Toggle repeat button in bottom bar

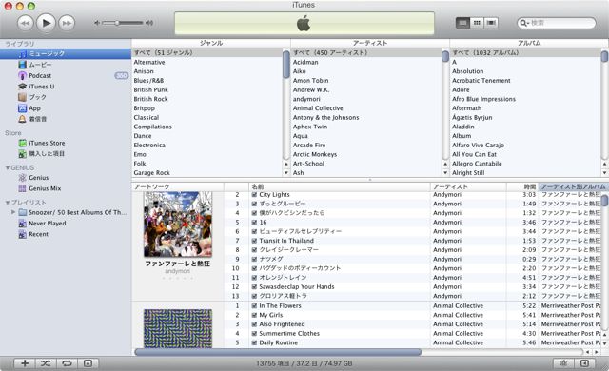(67, 363)
